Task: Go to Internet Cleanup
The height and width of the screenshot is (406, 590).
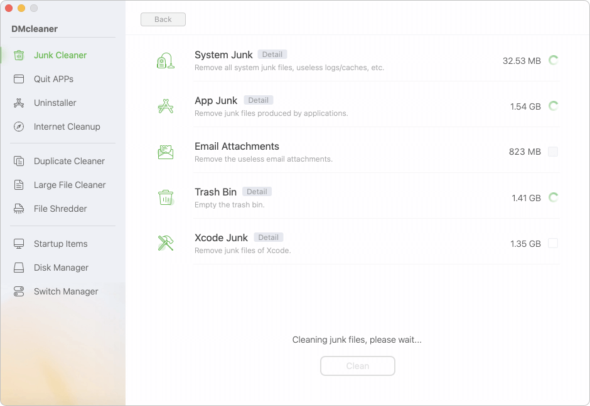Action: tap(67, 127)
